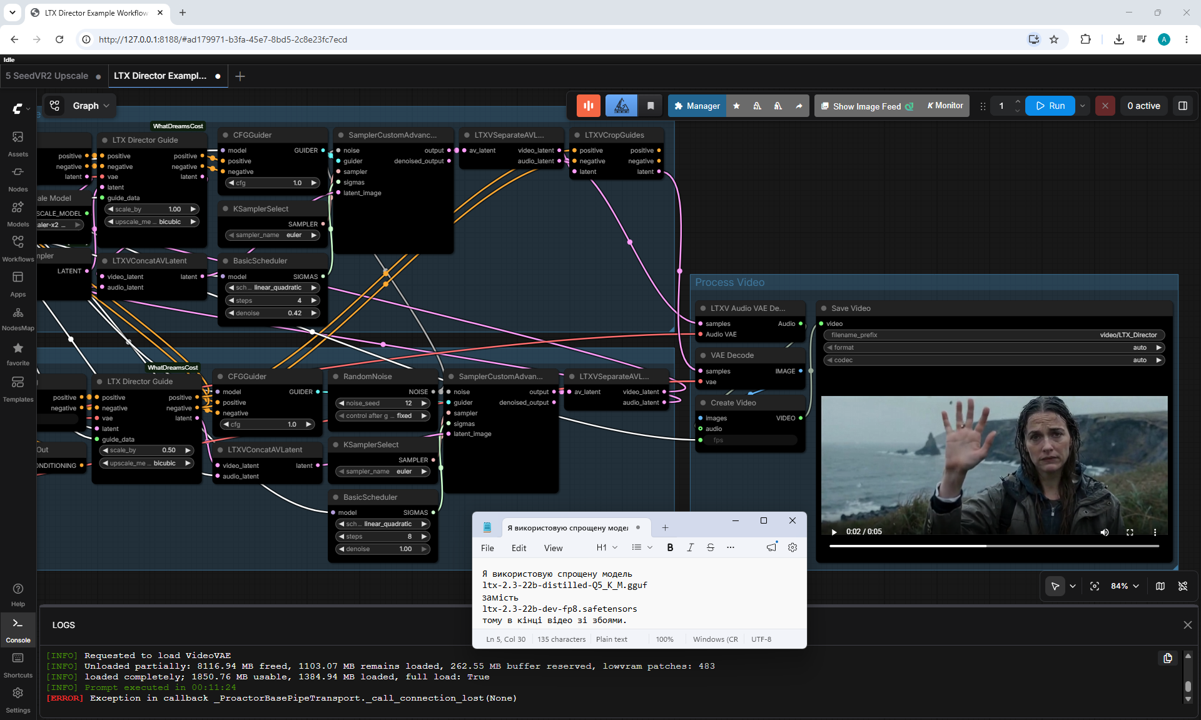Open the Nodes library panel
Screen dimensions: 1201x720
pyautogui.click(x=18, y=178)
